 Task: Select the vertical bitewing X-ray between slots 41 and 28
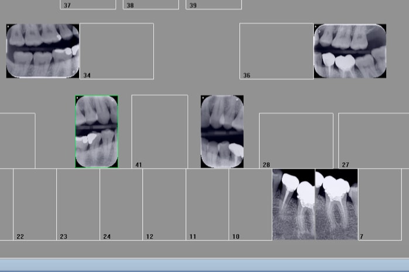(x=222, y=131)
